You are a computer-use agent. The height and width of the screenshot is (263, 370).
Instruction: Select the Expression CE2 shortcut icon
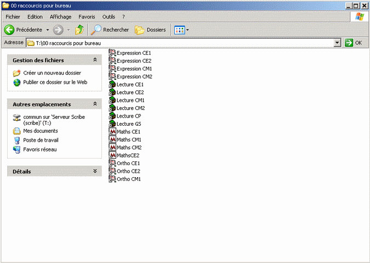tap(112, 61)
